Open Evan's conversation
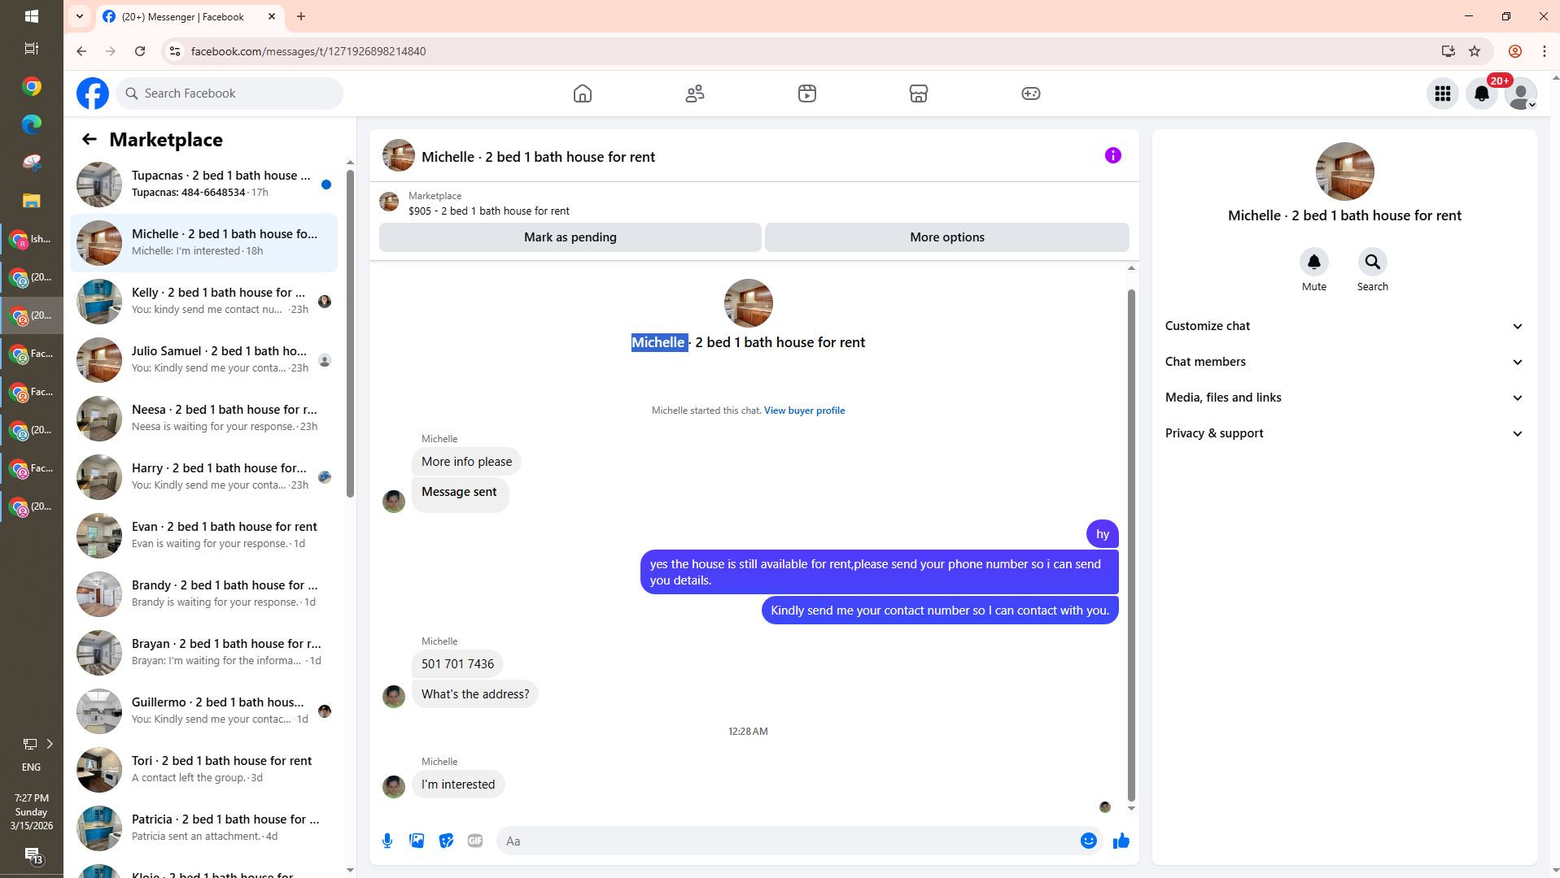 pos(203,536)
